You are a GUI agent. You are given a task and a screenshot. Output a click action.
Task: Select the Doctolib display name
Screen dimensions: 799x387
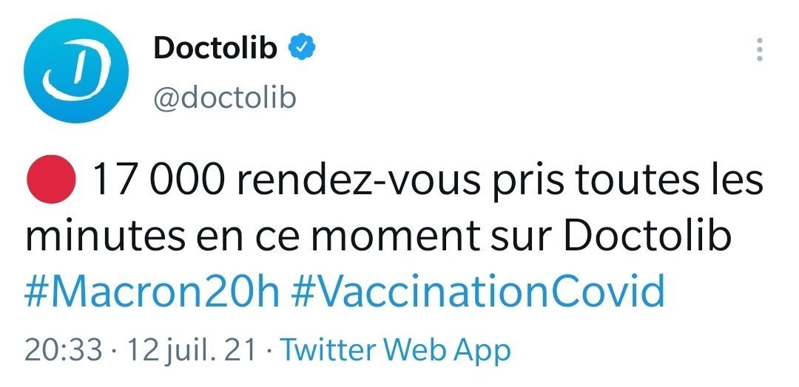215,48
